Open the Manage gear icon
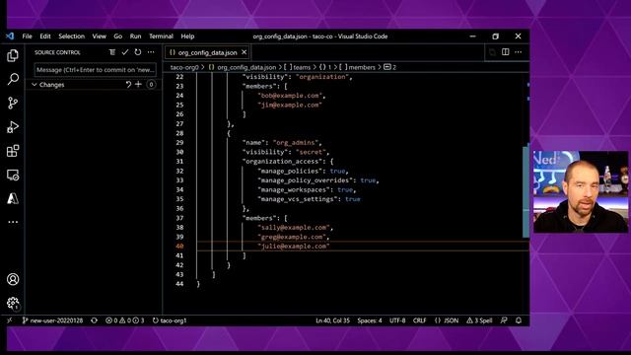The height and width of the screenshot is (355, 631). tap(13, 303)
